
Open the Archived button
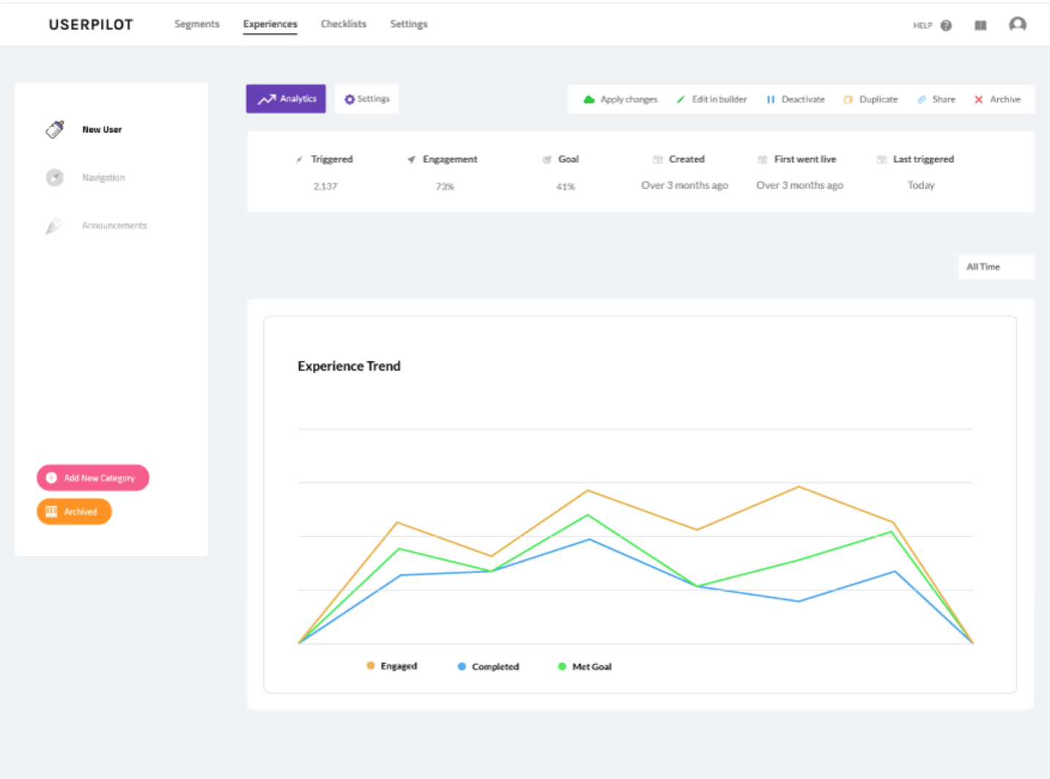[74, 512]
